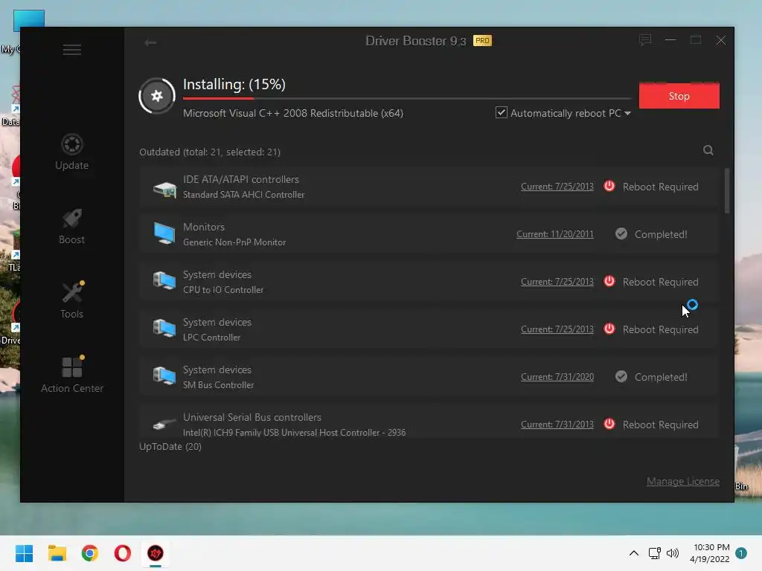Screen dimensions: 762x571
Task: Search the outdated drivers list
Action: (x=708, y=150)
